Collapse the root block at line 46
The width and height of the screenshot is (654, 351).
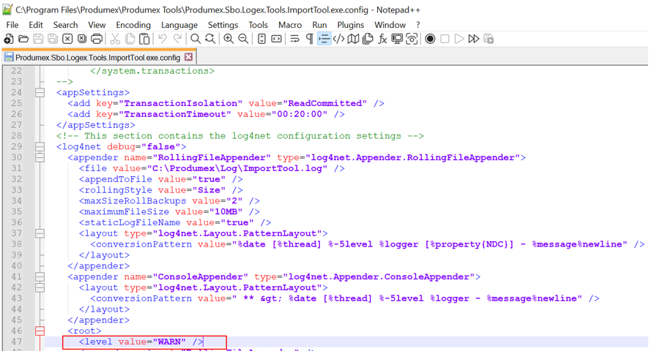tap(40, 331)
